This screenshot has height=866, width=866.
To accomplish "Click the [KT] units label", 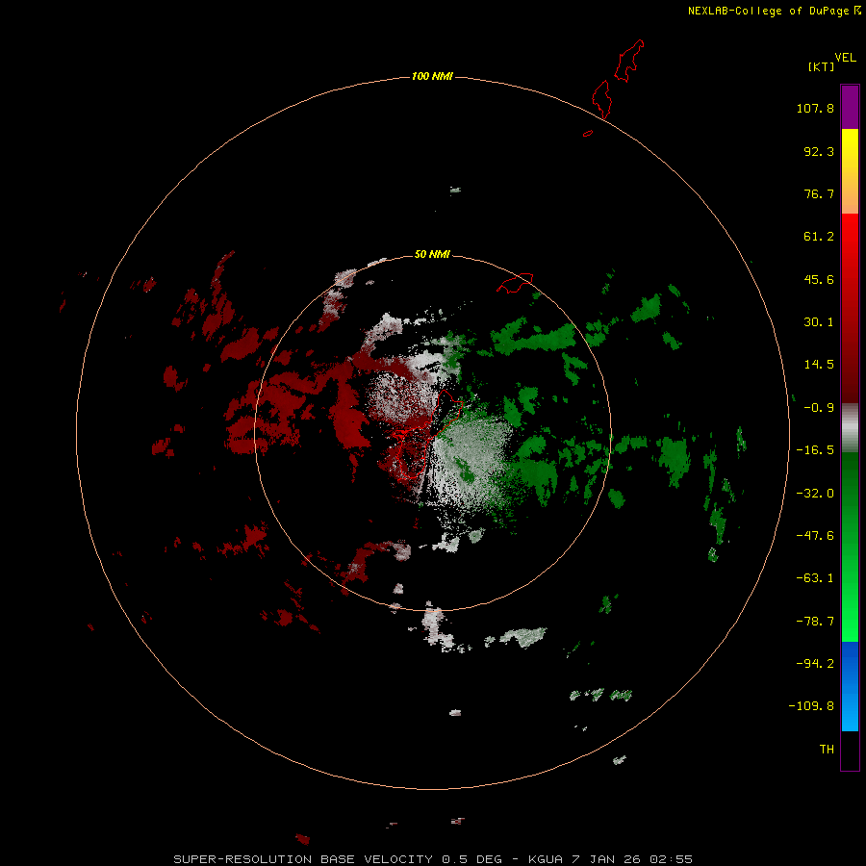I will [822, 66].
